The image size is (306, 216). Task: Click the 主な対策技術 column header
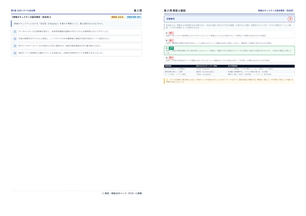pyautogui.click(x=232, y=66)
